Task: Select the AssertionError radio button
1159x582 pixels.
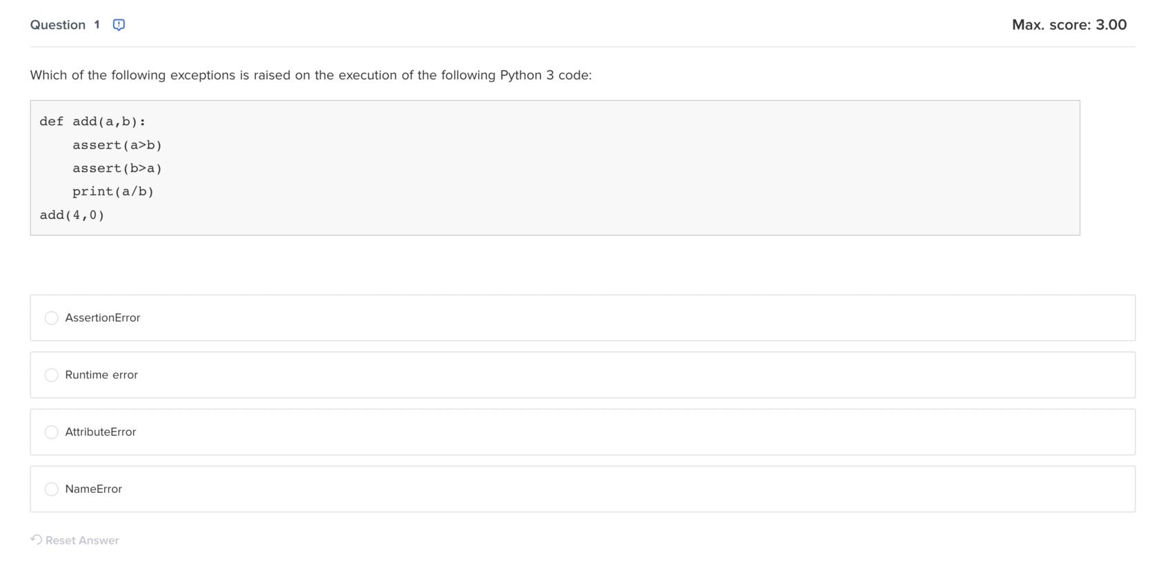Action: point(51,318)
